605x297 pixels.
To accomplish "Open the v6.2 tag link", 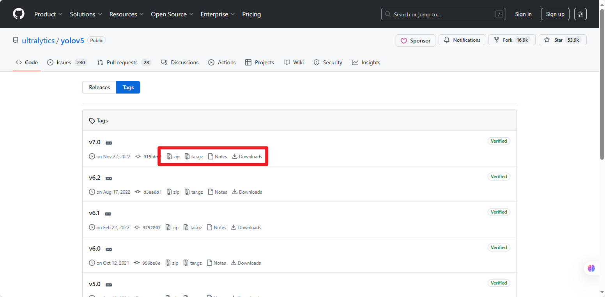I will pos(95,178).
